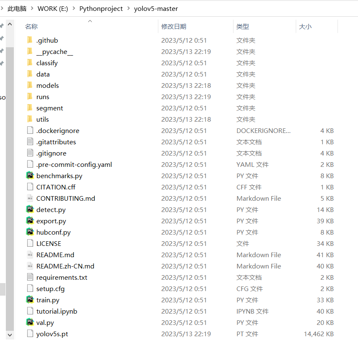Click the CONTRIBUTING.md markdown file icon
Screen dimensions: 358x350
pyautogui.click(x=30, y=198)
